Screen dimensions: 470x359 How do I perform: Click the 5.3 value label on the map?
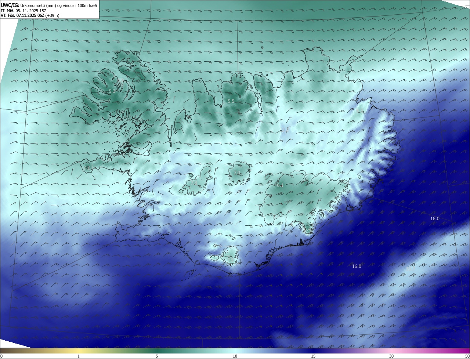point(112,91)
